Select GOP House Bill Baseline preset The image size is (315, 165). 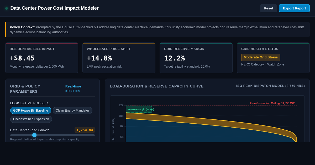31,111
